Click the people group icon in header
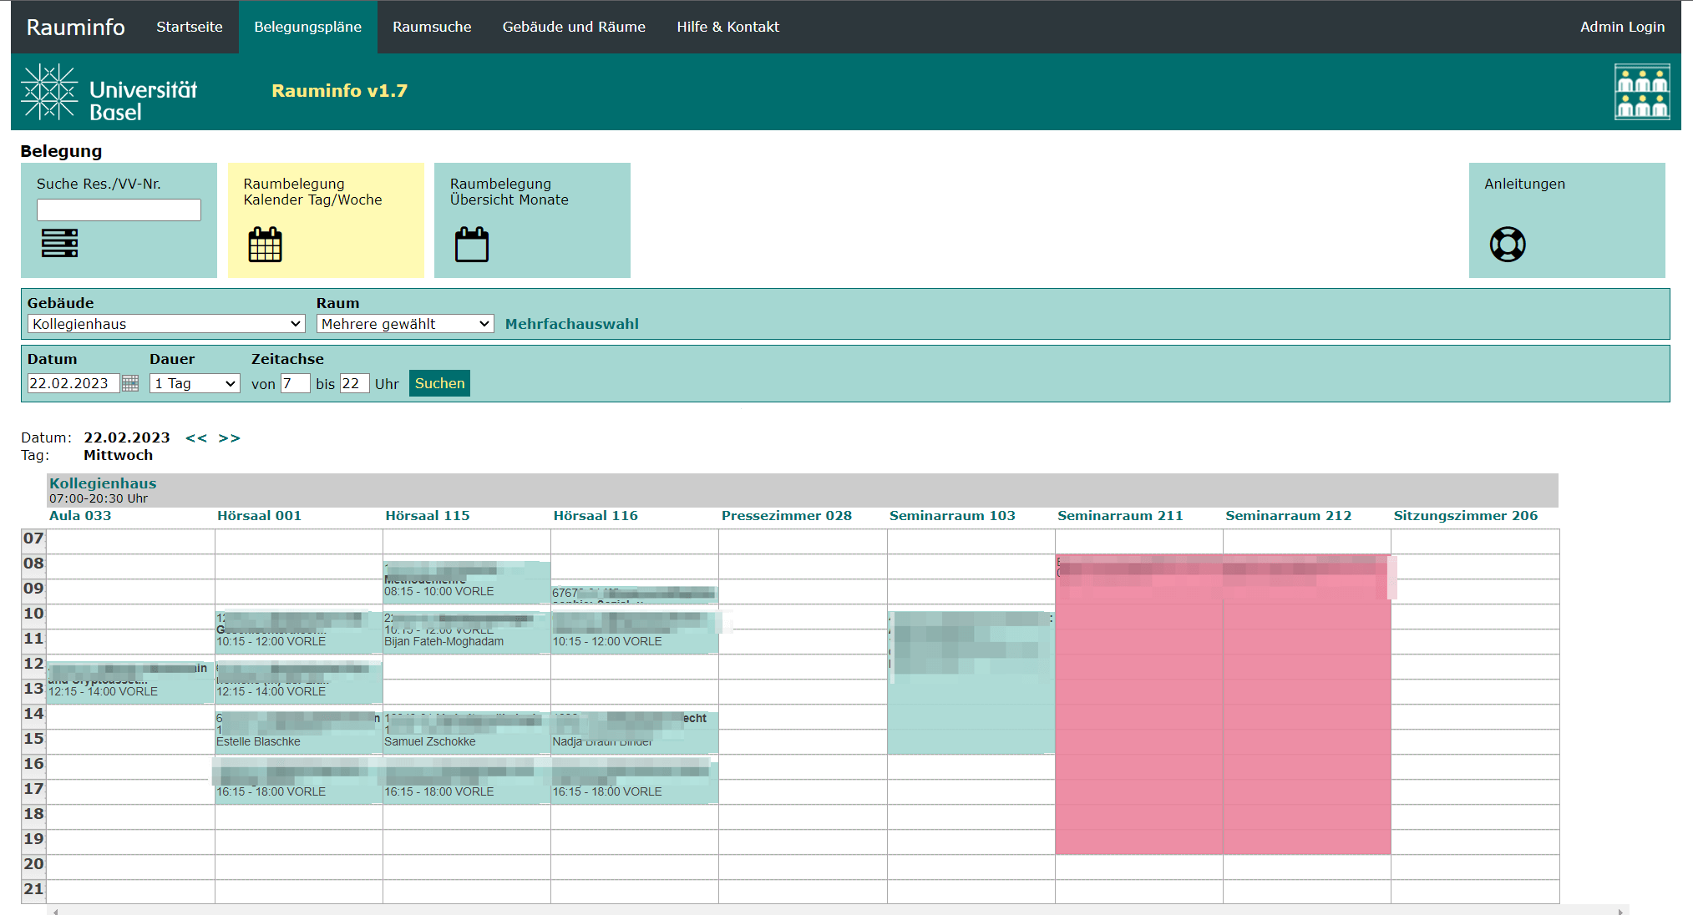1693x915 pixels. [x=1641, y=92]
